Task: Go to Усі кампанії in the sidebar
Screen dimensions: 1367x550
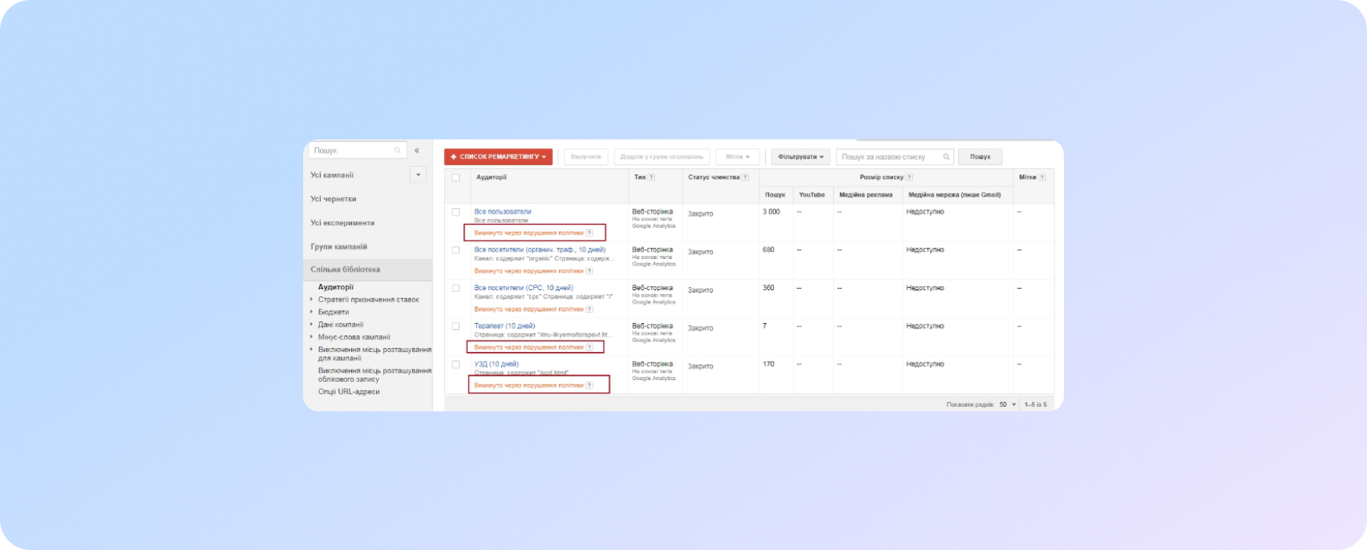Action: tap(332, 175)
